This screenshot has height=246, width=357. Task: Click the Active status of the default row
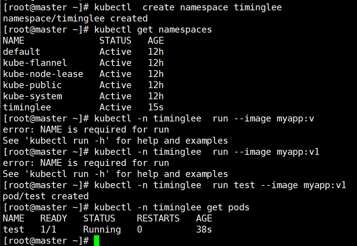(x=115, y=52)
